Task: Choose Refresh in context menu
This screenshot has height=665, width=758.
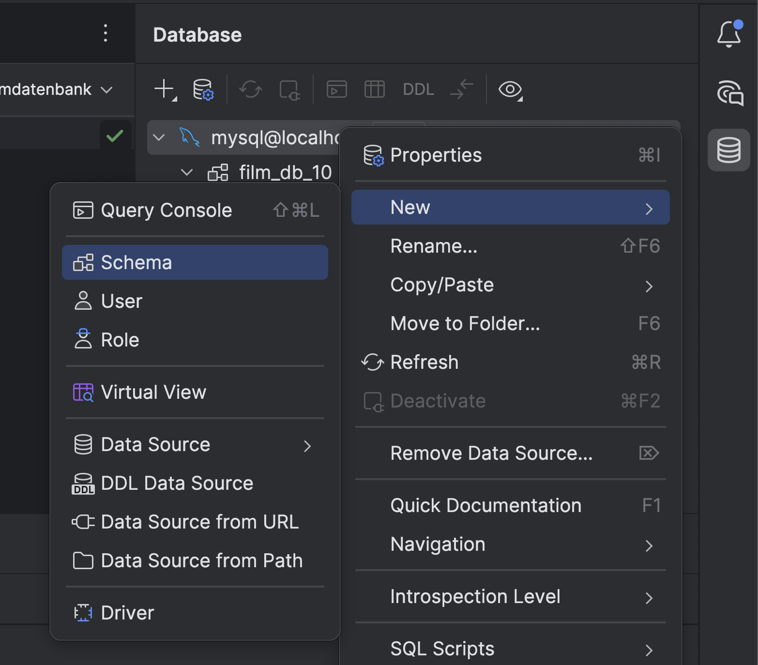Action: pos(511,362)
